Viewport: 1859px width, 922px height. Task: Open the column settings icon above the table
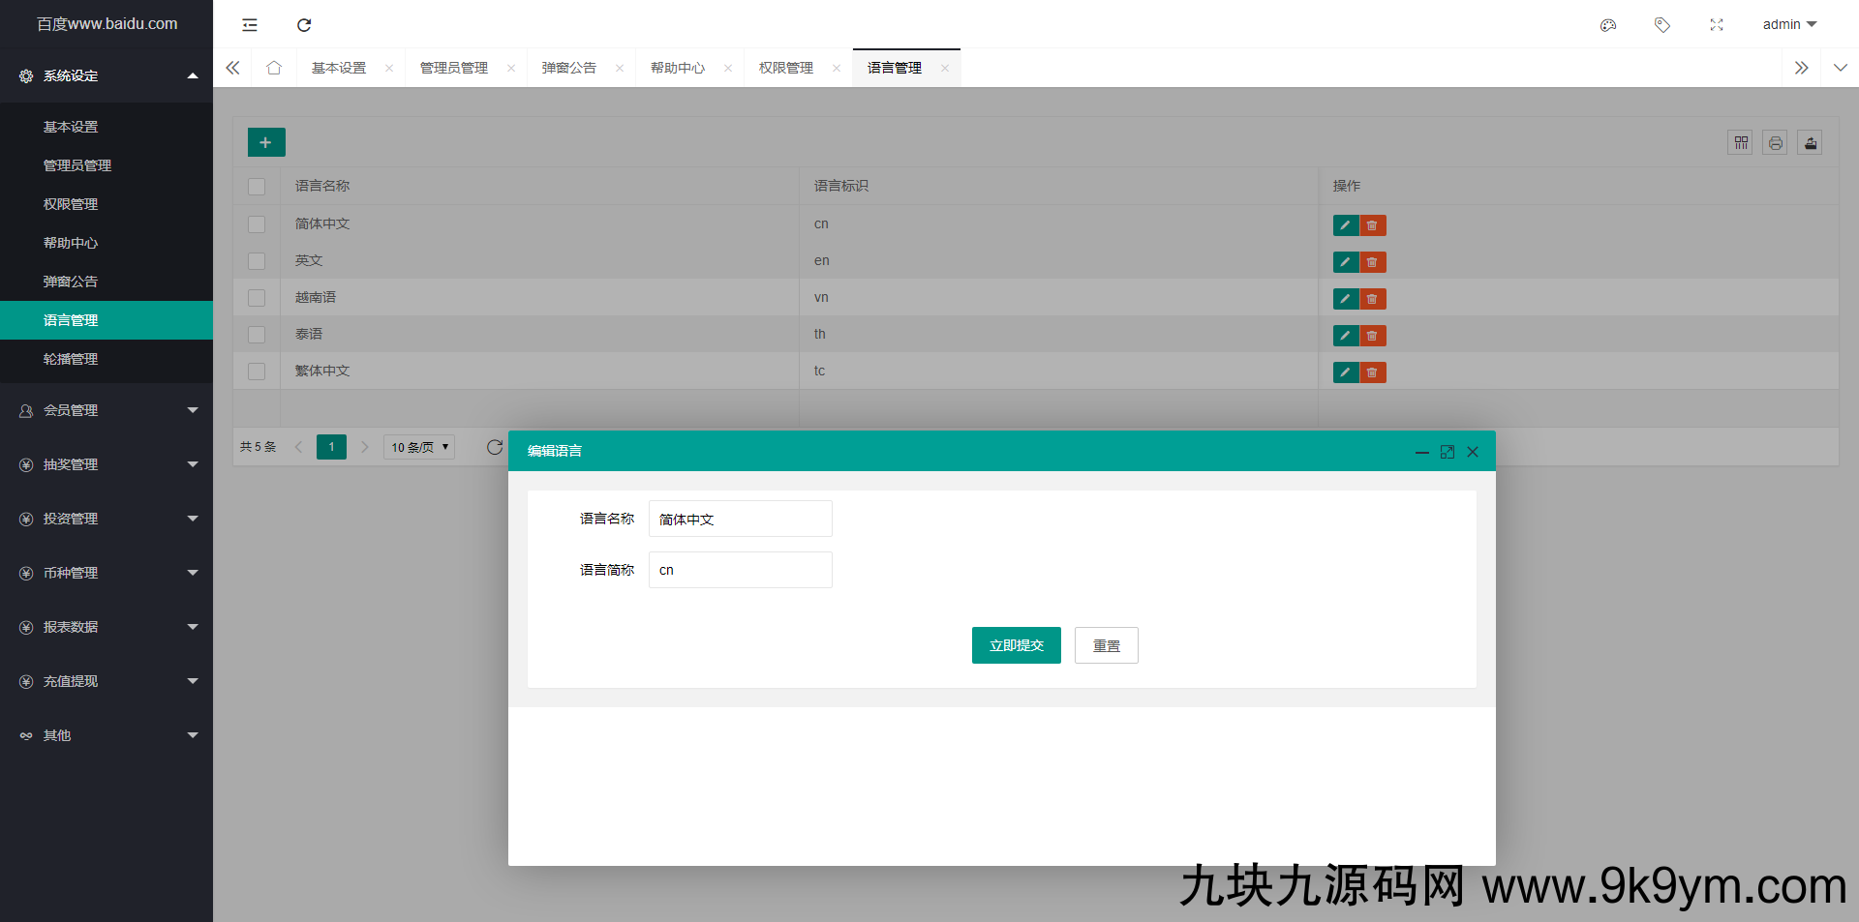point(1740,142)
